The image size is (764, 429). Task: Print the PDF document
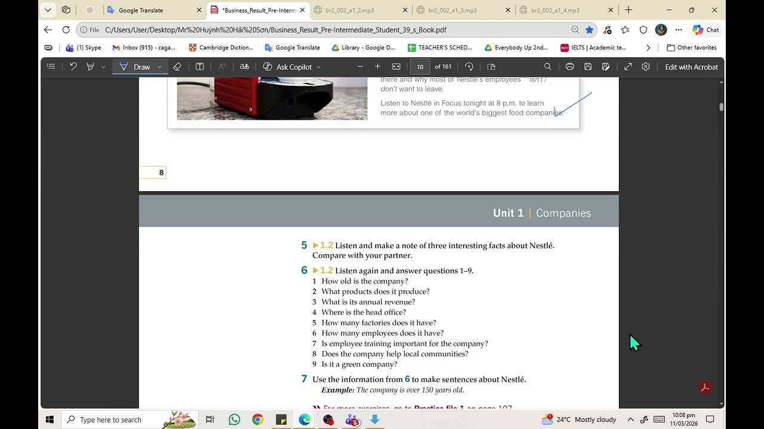(570, 67)
